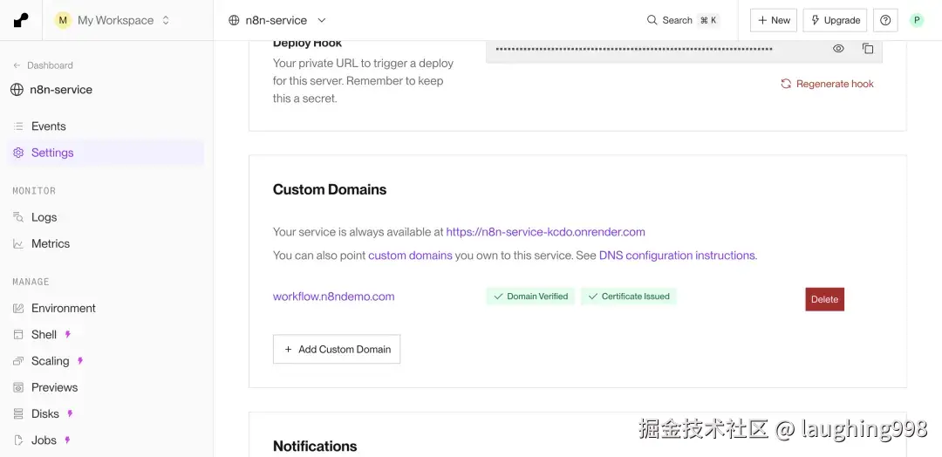The height and width of the screenshot is (457, 942).
Task: Click lightning bolt badge next to Shell
Action: tap(67, 335)
